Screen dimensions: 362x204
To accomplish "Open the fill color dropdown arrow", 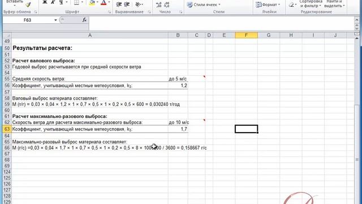I will (97, 2).
